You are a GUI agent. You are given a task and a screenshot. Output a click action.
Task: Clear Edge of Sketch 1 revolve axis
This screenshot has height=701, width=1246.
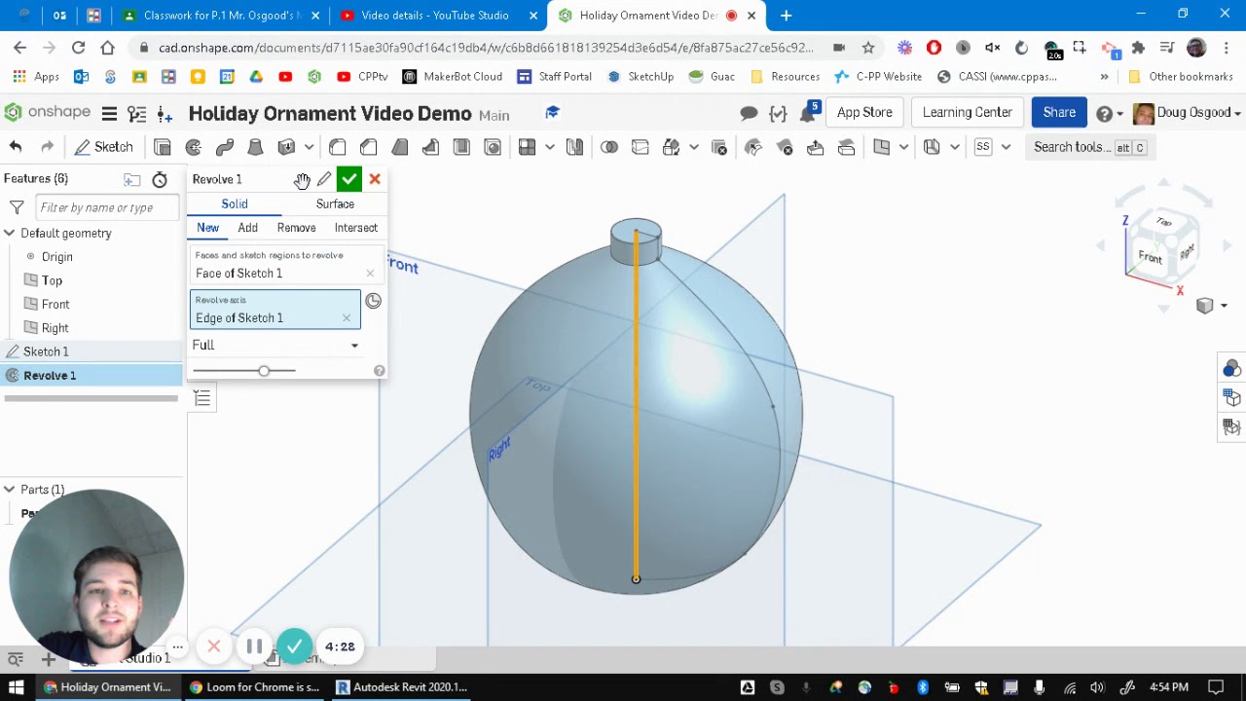[x=347, y=318]
